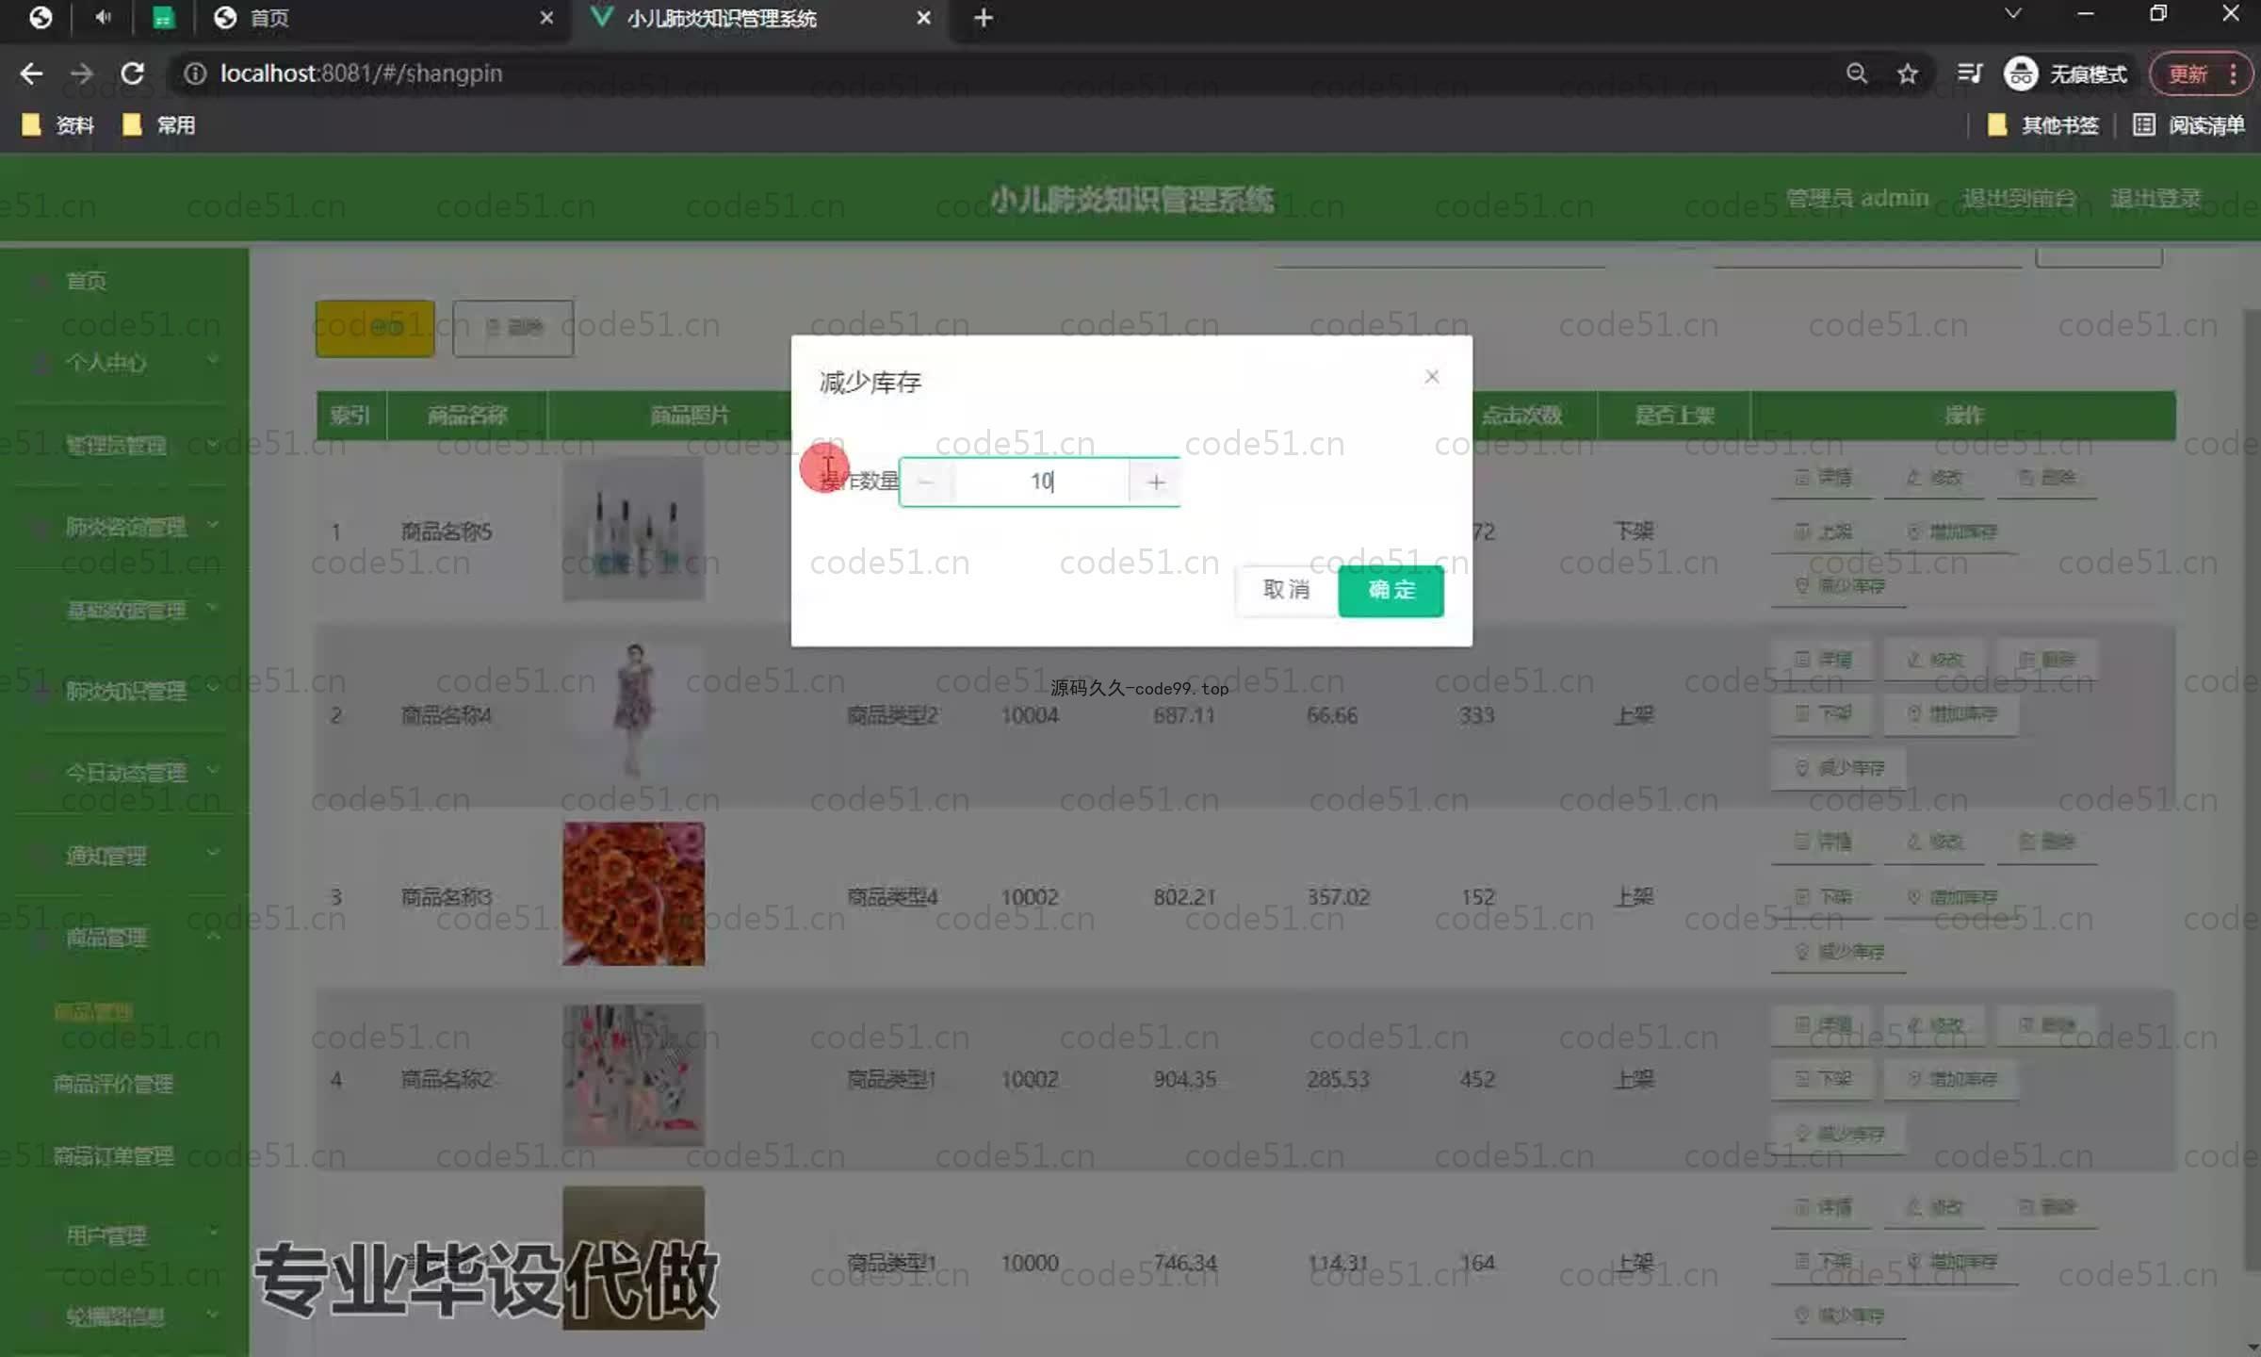Open the tab search chevron
This screenshot has height=1357, width=2261.
pyautogui.click(x=2012, y=14)
